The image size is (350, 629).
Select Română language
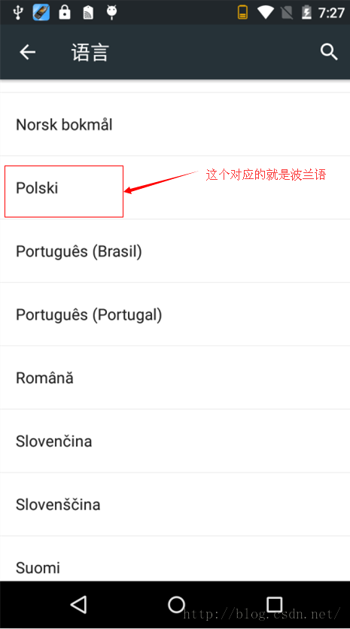coord(175,378)
